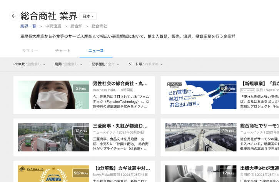Open the grayscale office article thumbnail
Viewport: 279px width, 182px height.
click(x=201, y=174)
